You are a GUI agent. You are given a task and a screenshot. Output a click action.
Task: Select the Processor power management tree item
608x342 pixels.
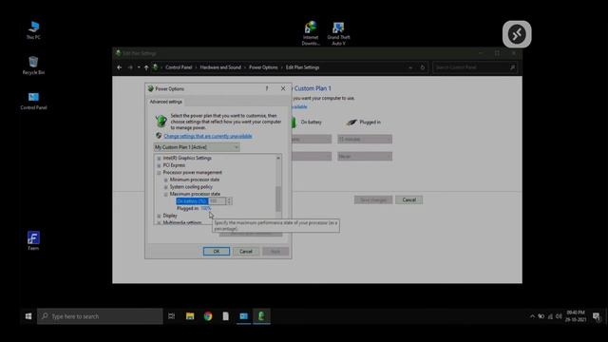click(192, 173)
